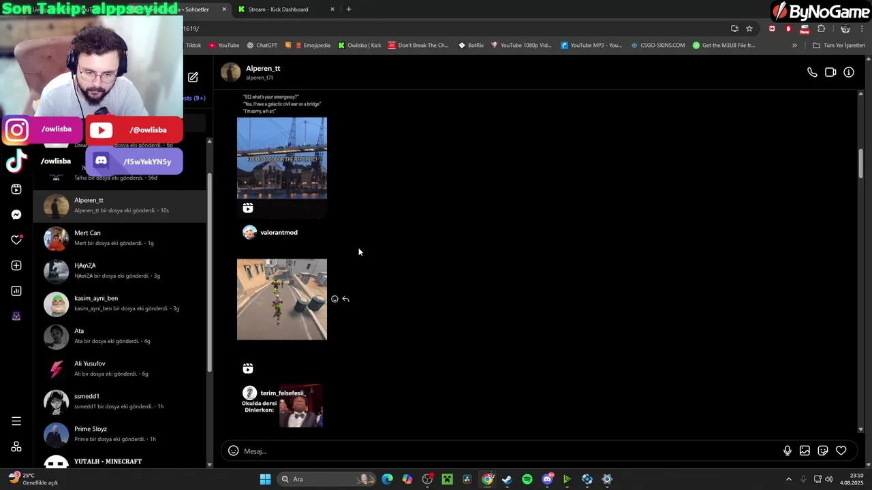The image size is (872, 490).
Task: Open the Prime Sloyz conversation
Action: coord(119,434)
